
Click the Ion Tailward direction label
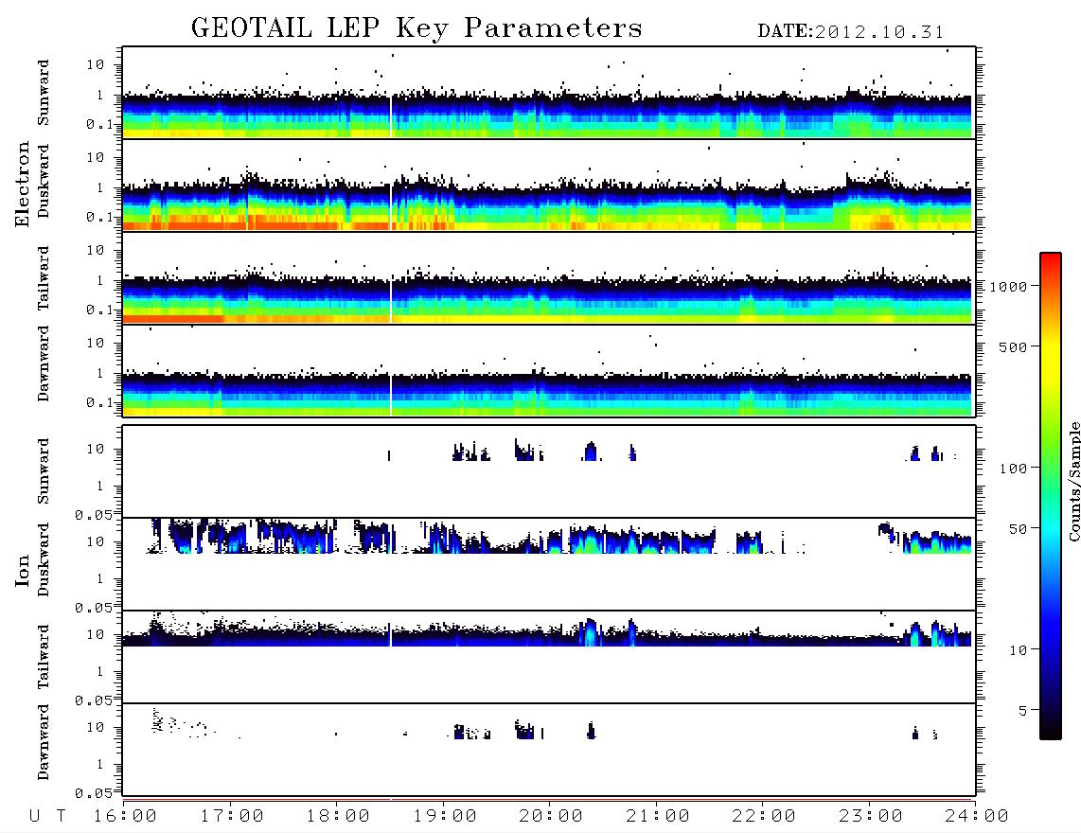(x=44, y=657)
